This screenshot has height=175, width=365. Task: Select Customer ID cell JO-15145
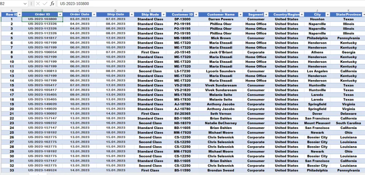point(182,52)
